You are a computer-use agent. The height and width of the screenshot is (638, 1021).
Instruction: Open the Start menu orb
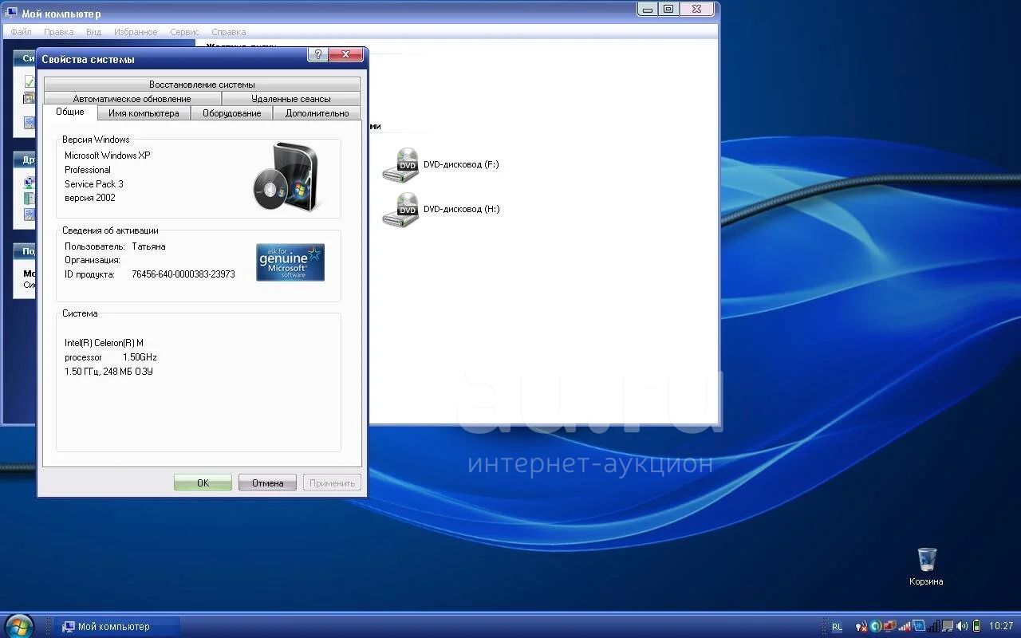coord(18,626)
